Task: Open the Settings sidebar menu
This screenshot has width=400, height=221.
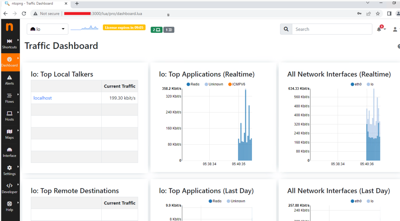Action: (x=10, y=170)
